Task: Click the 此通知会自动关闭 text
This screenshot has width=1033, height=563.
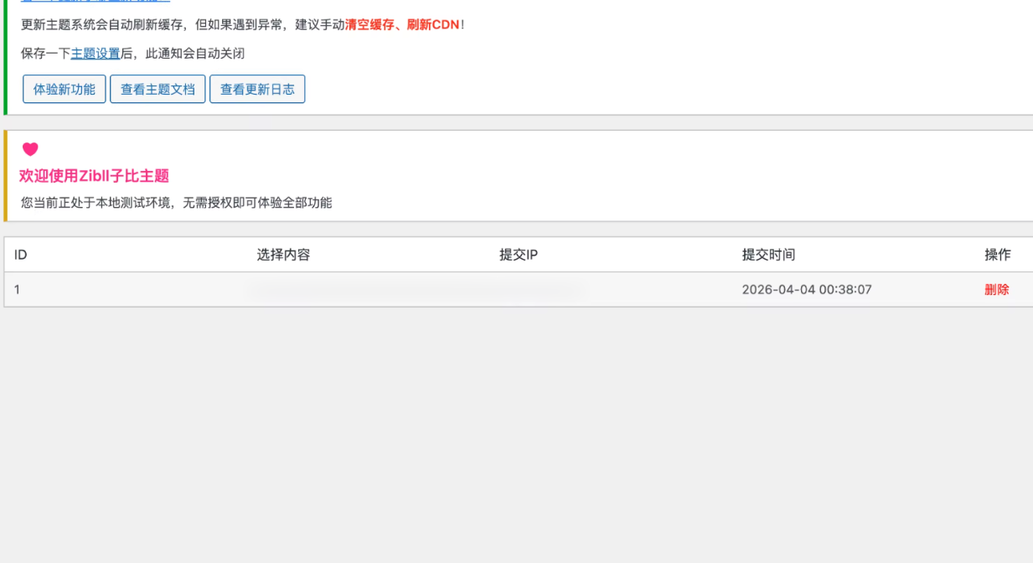Action: pos(195,54)
